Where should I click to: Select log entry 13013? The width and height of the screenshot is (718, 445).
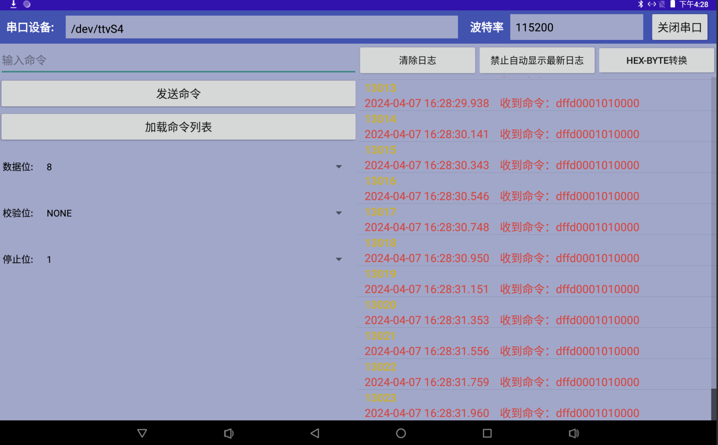pos(381,88)
